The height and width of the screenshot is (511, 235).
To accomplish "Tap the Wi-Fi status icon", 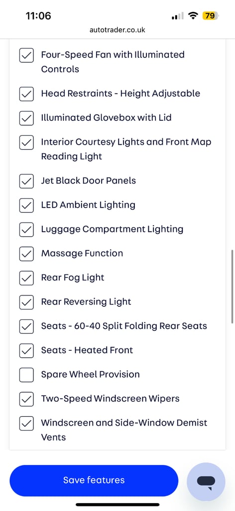I will tap(193, 15).
